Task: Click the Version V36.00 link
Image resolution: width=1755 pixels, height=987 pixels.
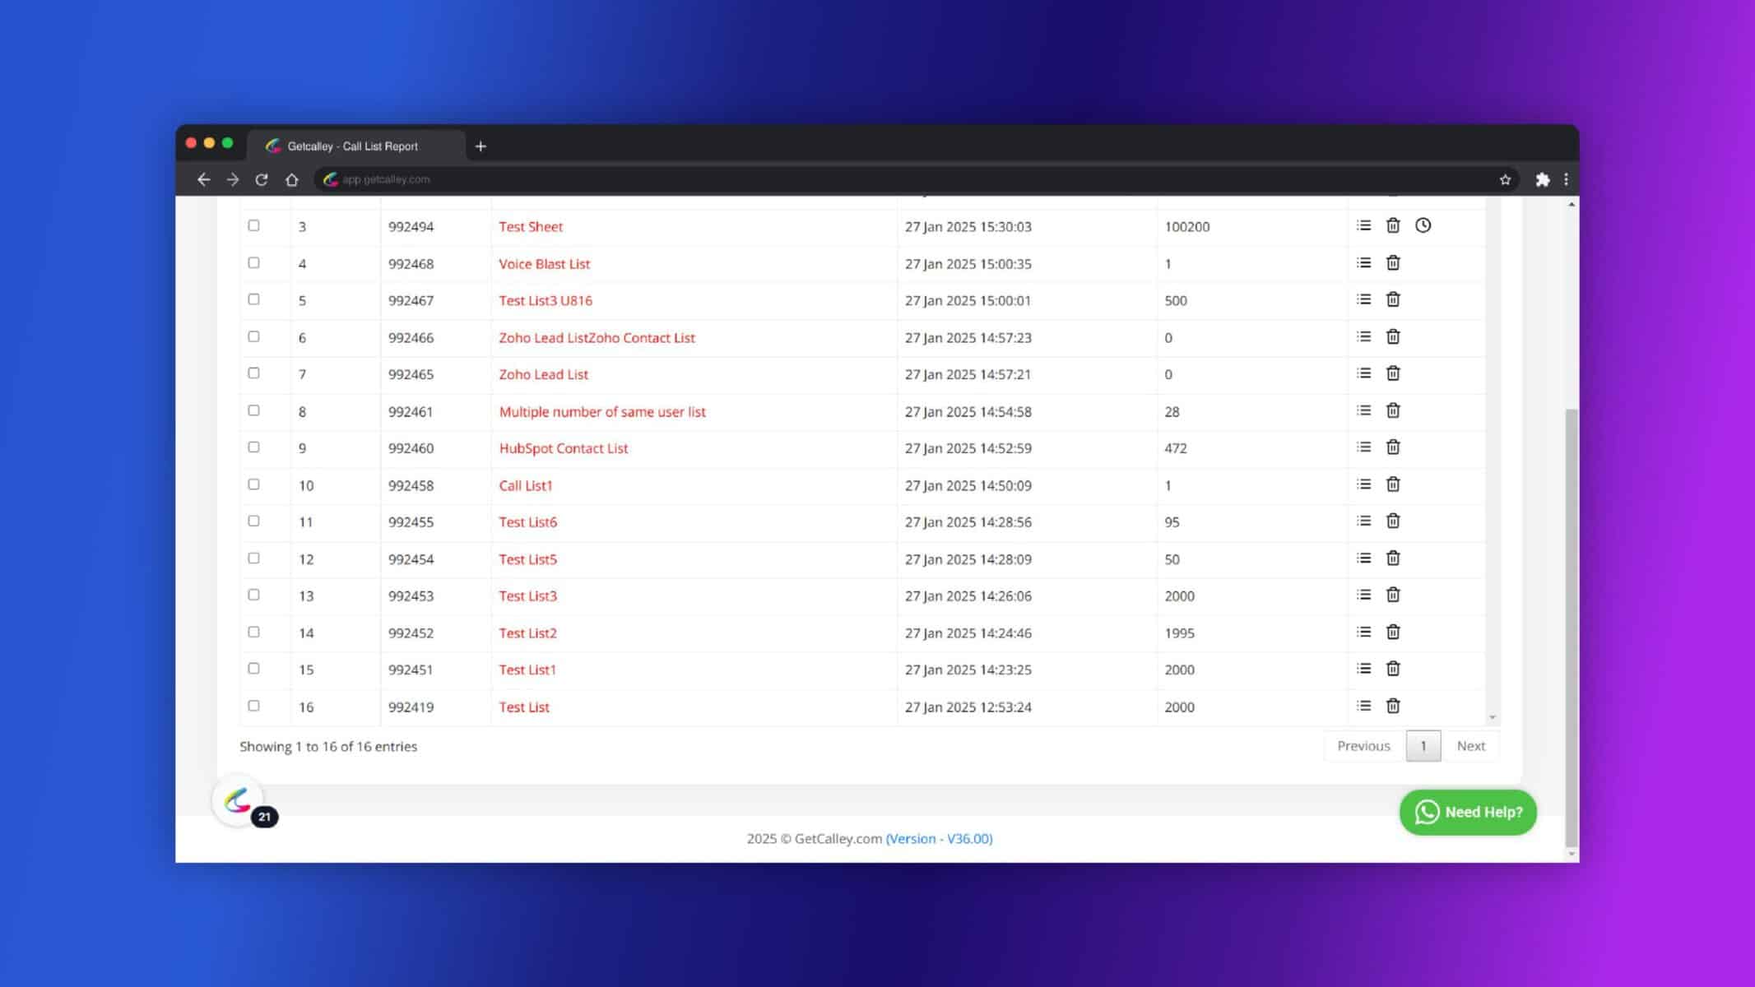Action: [x=939, y=837]
